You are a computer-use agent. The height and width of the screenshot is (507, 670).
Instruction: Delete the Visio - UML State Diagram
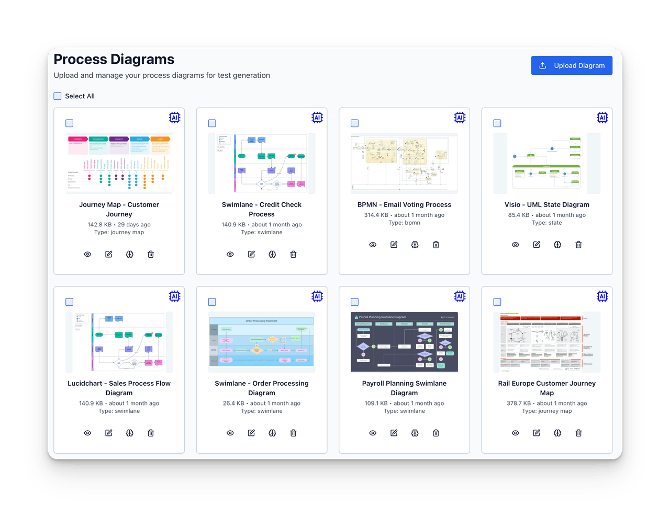click(578, 245)
